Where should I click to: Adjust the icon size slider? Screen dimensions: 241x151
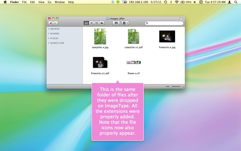point(171,87)
